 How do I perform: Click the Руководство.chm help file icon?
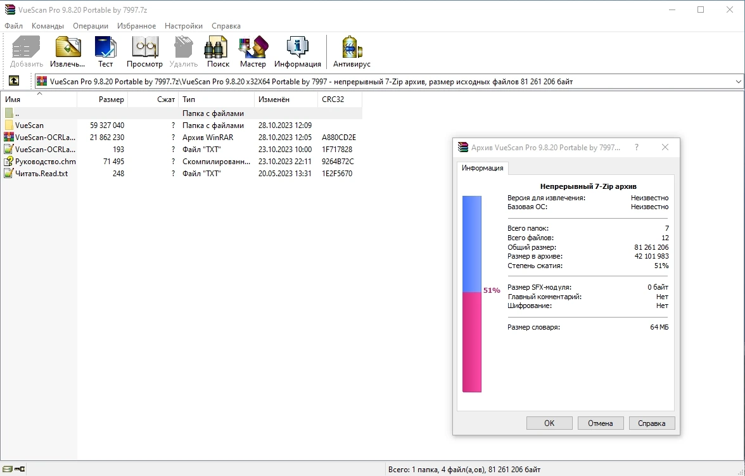pos(9,162)
